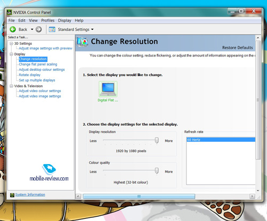Open the System Information link
This screenshot has height=221, width=267.
pyautogui.click(x=30, y=195)
